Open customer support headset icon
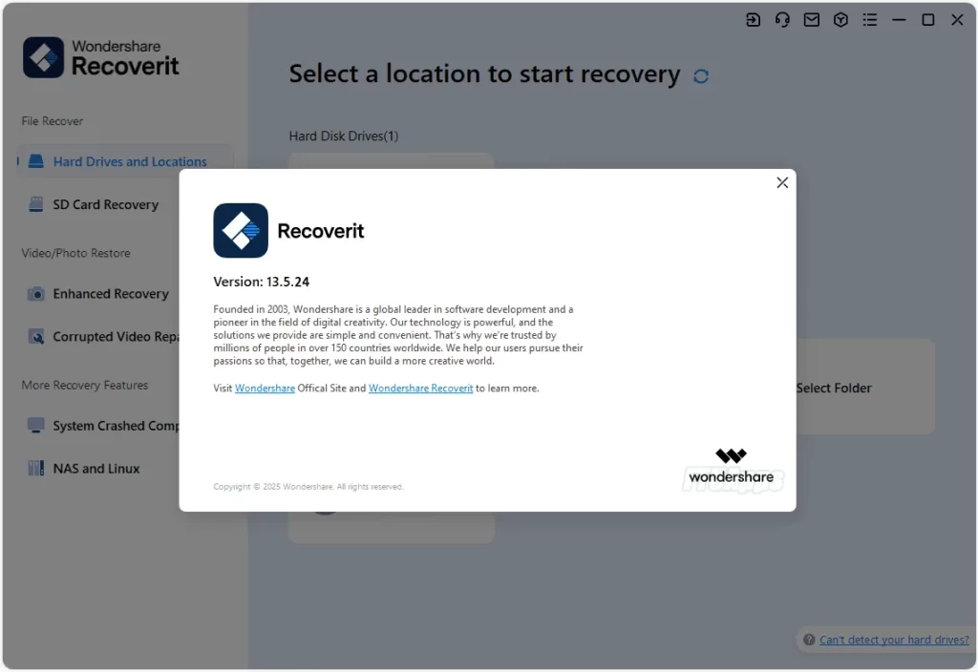The height and width of the screenshot is (672, 978). click(782, 20)
